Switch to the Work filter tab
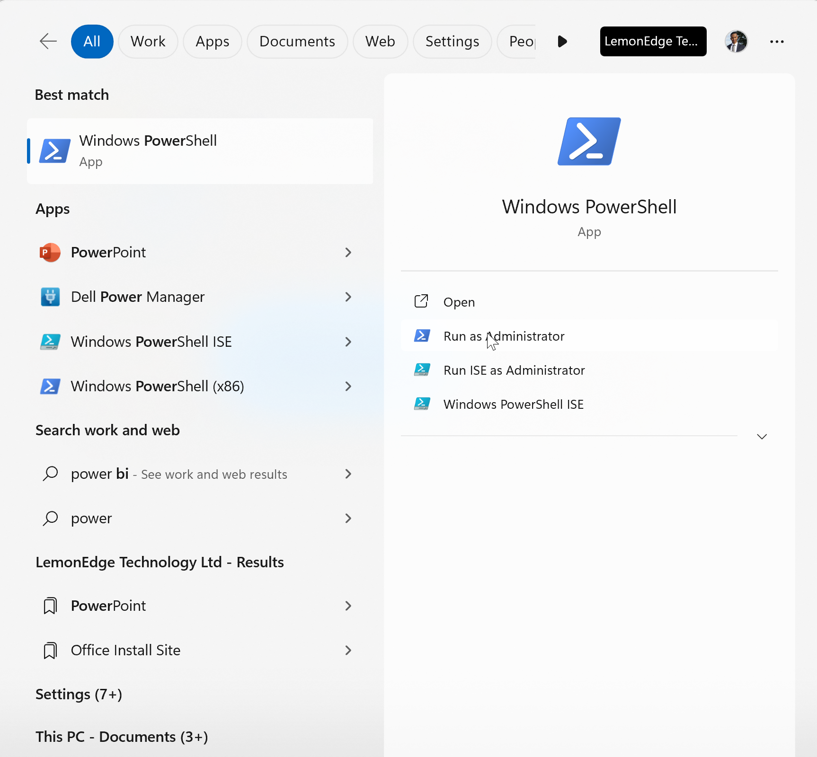817x757 pixels. [148, 42]
